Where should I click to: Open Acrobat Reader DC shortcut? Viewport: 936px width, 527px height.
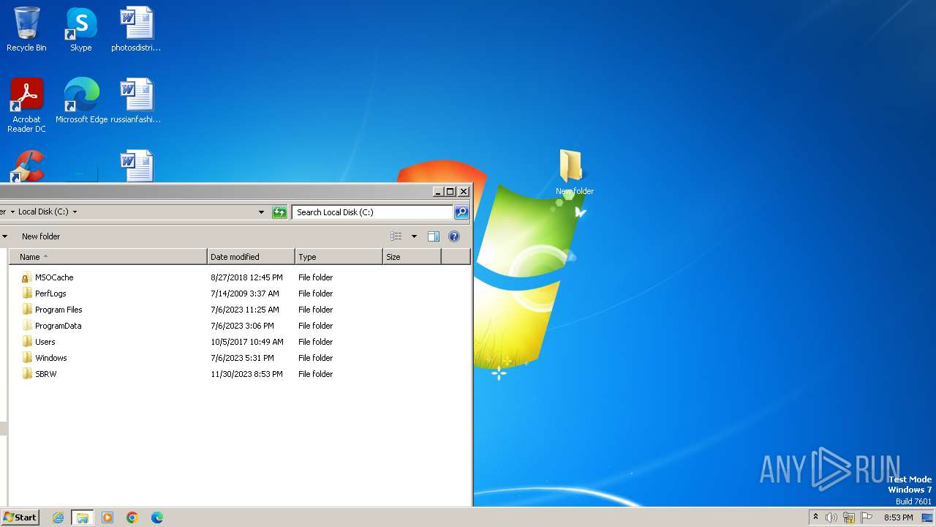(26, 105)
